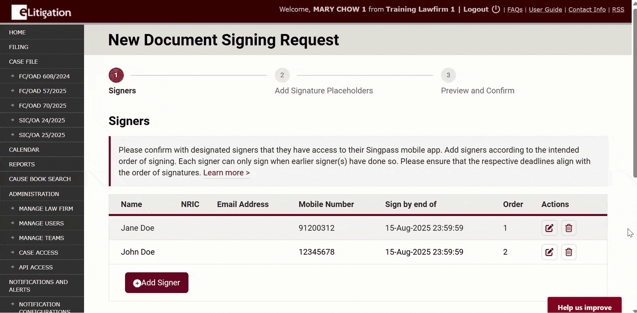This screenshot has width=637, height=313.
Task: Click the page vertical scrollbar
Action: pos(634,93)
